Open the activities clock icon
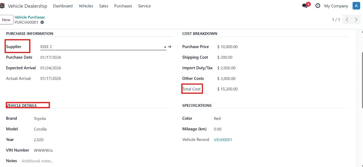363x167 pixels. tap(318, 6)
